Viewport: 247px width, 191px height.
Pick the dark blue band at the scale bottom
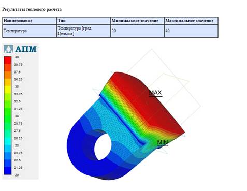coord(8,171)
